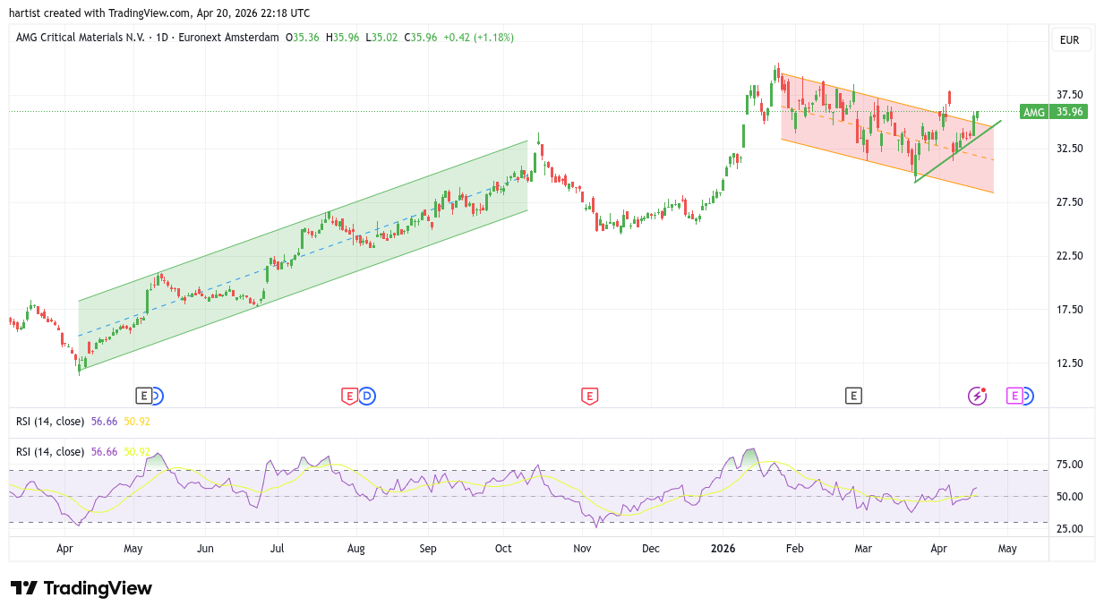The height and width of the screenshot is (615, 1104).
Task: Click the black earnings marker before March 2026
Action: point(853,395)
